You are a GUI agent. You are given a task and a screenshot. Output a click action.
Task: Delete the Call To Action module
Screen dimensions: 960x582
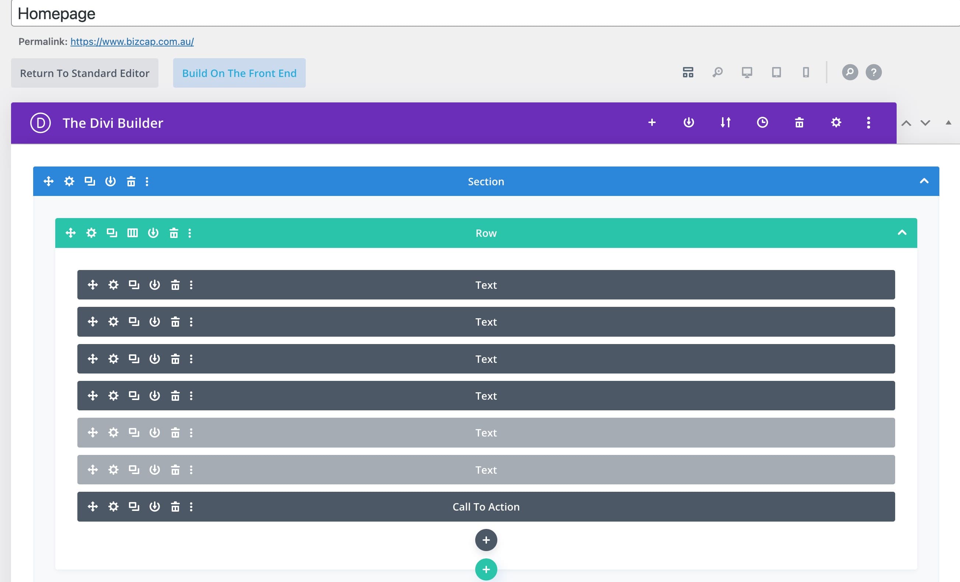(x=175, y=506)
